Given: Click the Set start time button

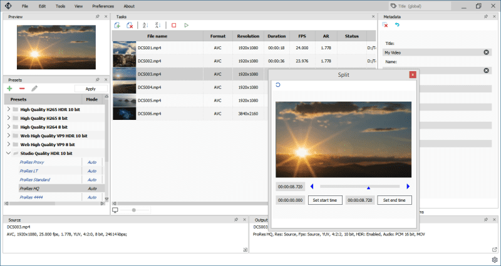Looking at the screenshot, I should pyautogui.click(x=324, y=200).
